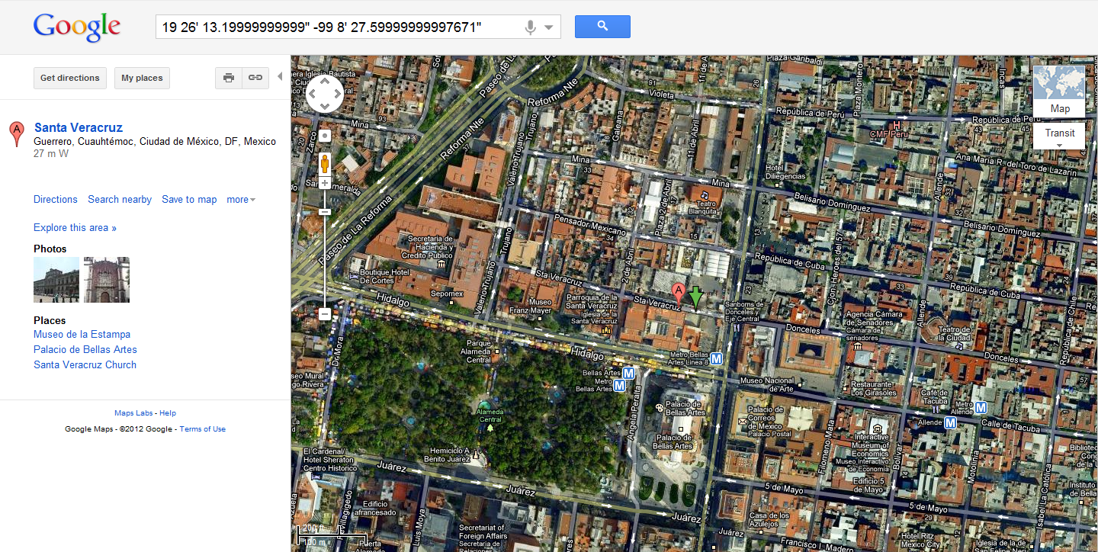Image resolution: width=1098 pixels, height=552 pixels.
Task: Open Palacio de Bellas Artes sidebar link
Action: (x=85, y=350)
